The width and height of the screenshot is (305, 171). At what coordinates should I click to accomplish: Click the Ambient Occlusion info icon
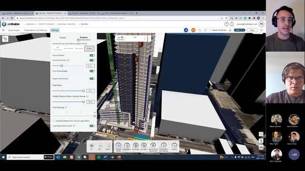[68, 60]
